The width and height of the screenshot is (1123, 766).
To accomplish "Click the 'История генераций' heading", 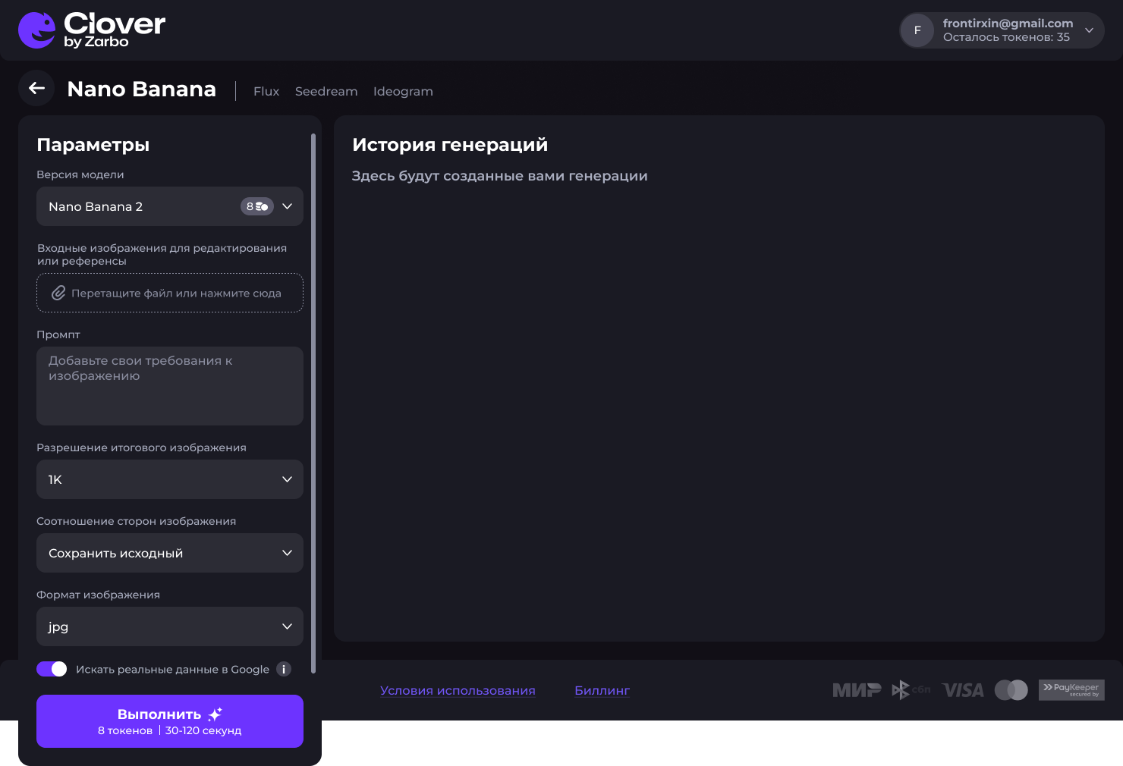I will pos(450,145).
